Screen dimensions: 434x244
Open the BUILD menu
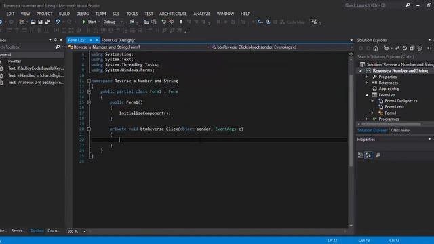point(64,14)
